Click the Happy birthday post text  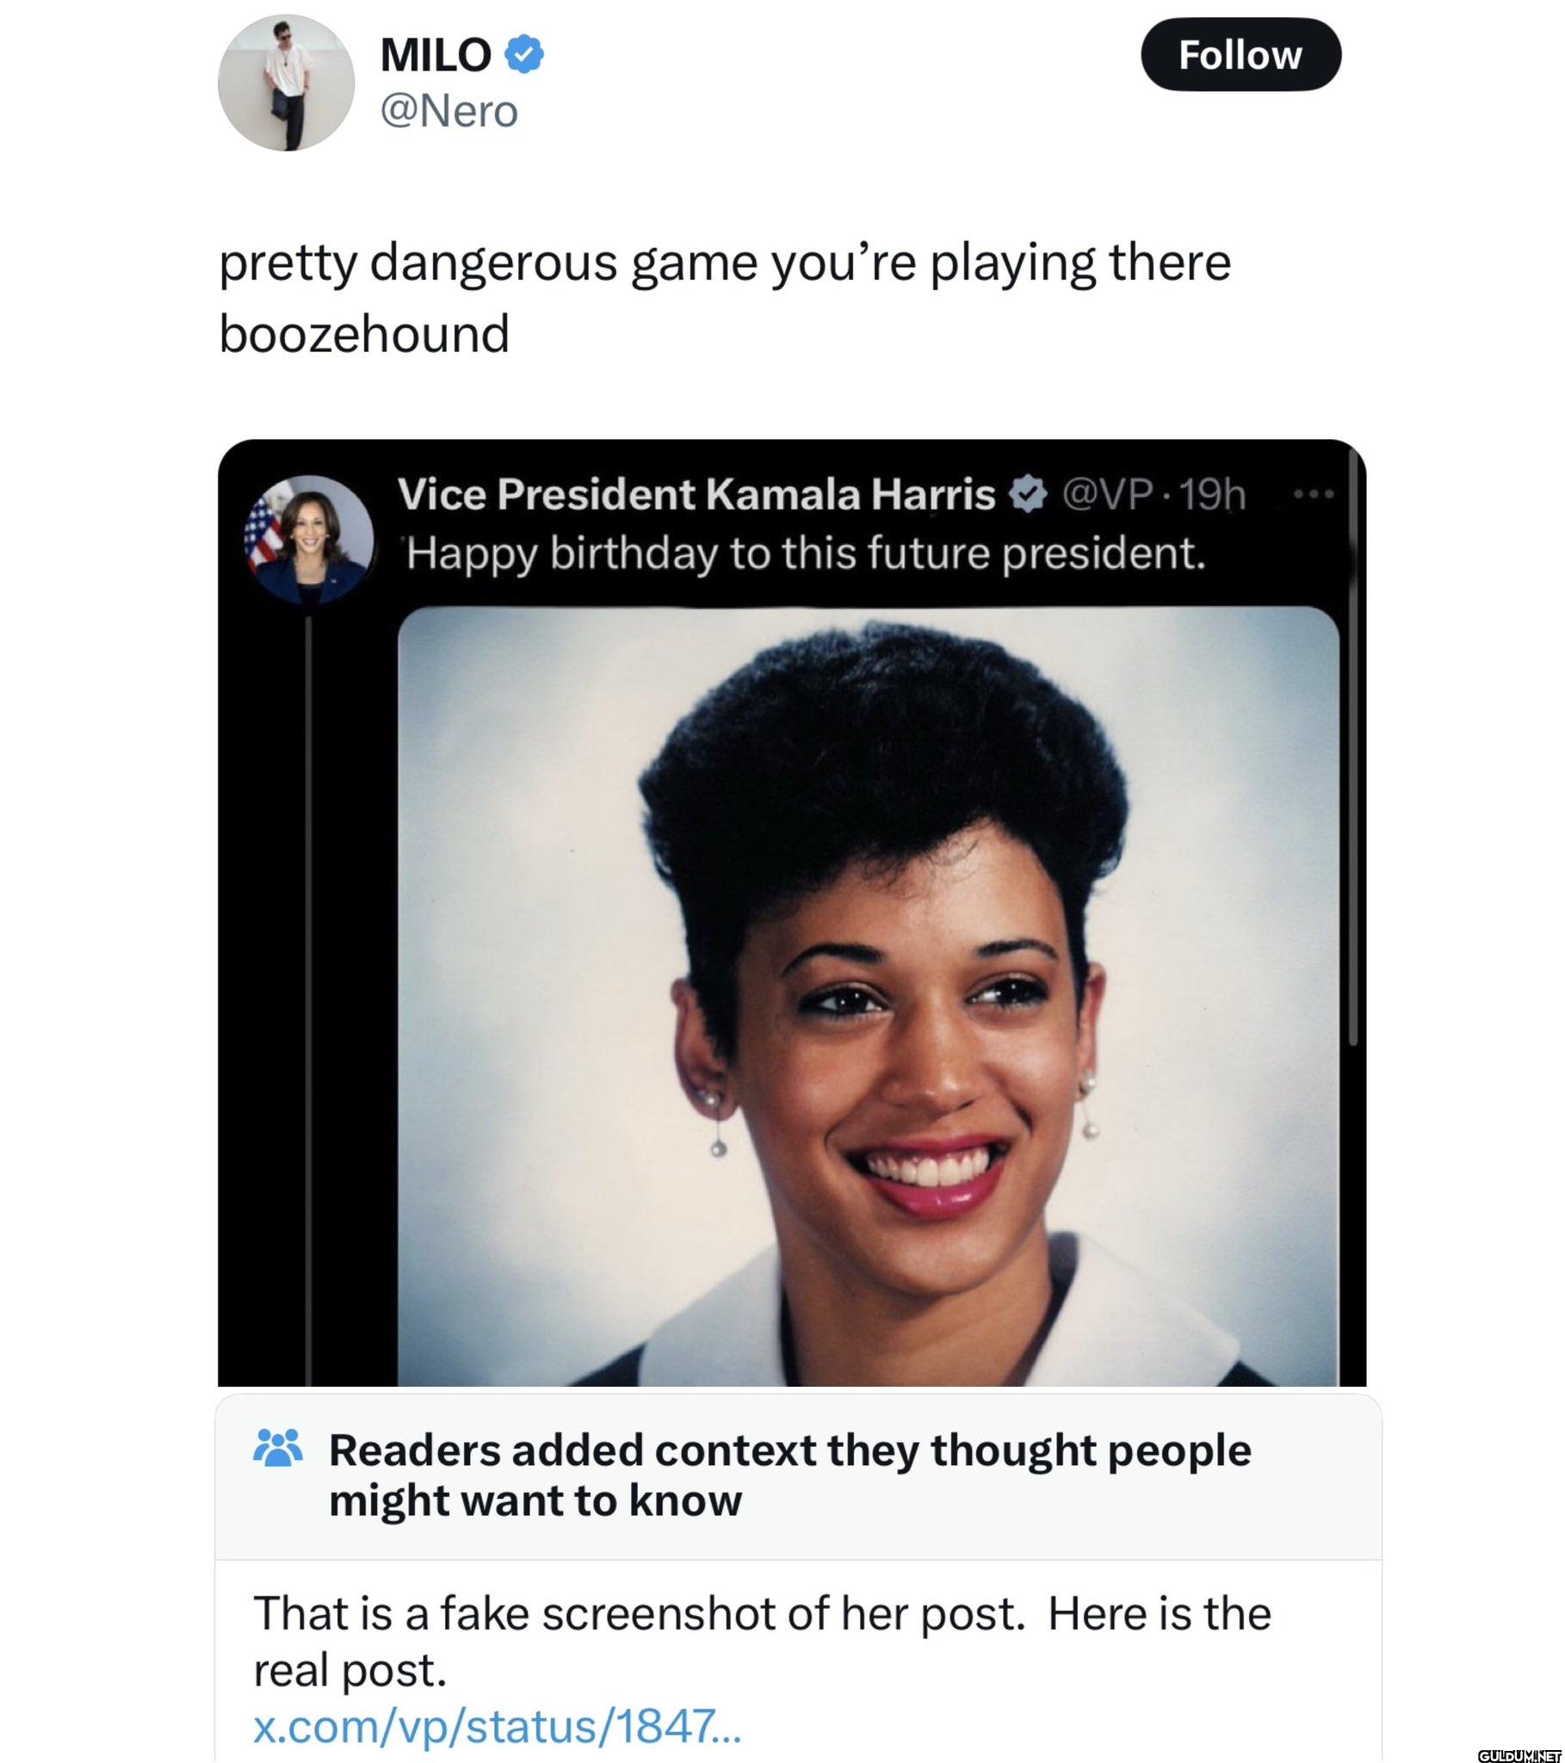click(x=805, y=553)
